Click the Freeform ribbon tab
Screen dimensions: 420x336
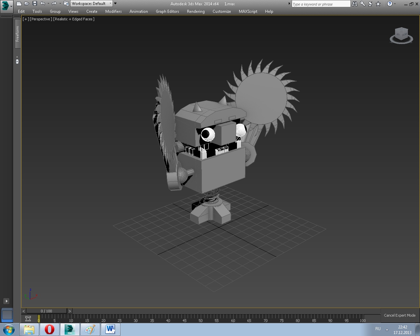tap(18, 34)
